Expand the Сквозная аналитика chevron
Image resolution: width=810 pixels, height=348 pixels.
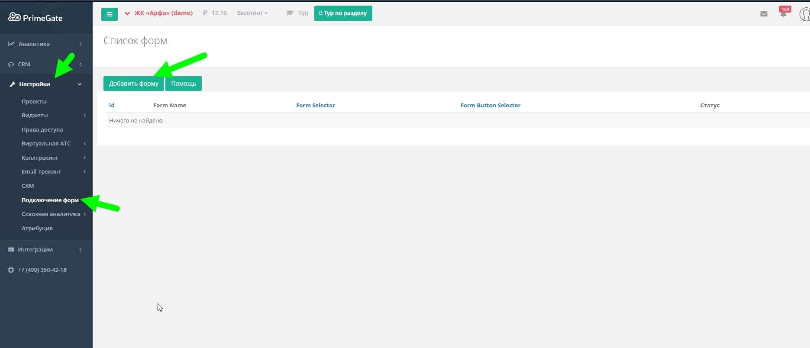[85, 214]
